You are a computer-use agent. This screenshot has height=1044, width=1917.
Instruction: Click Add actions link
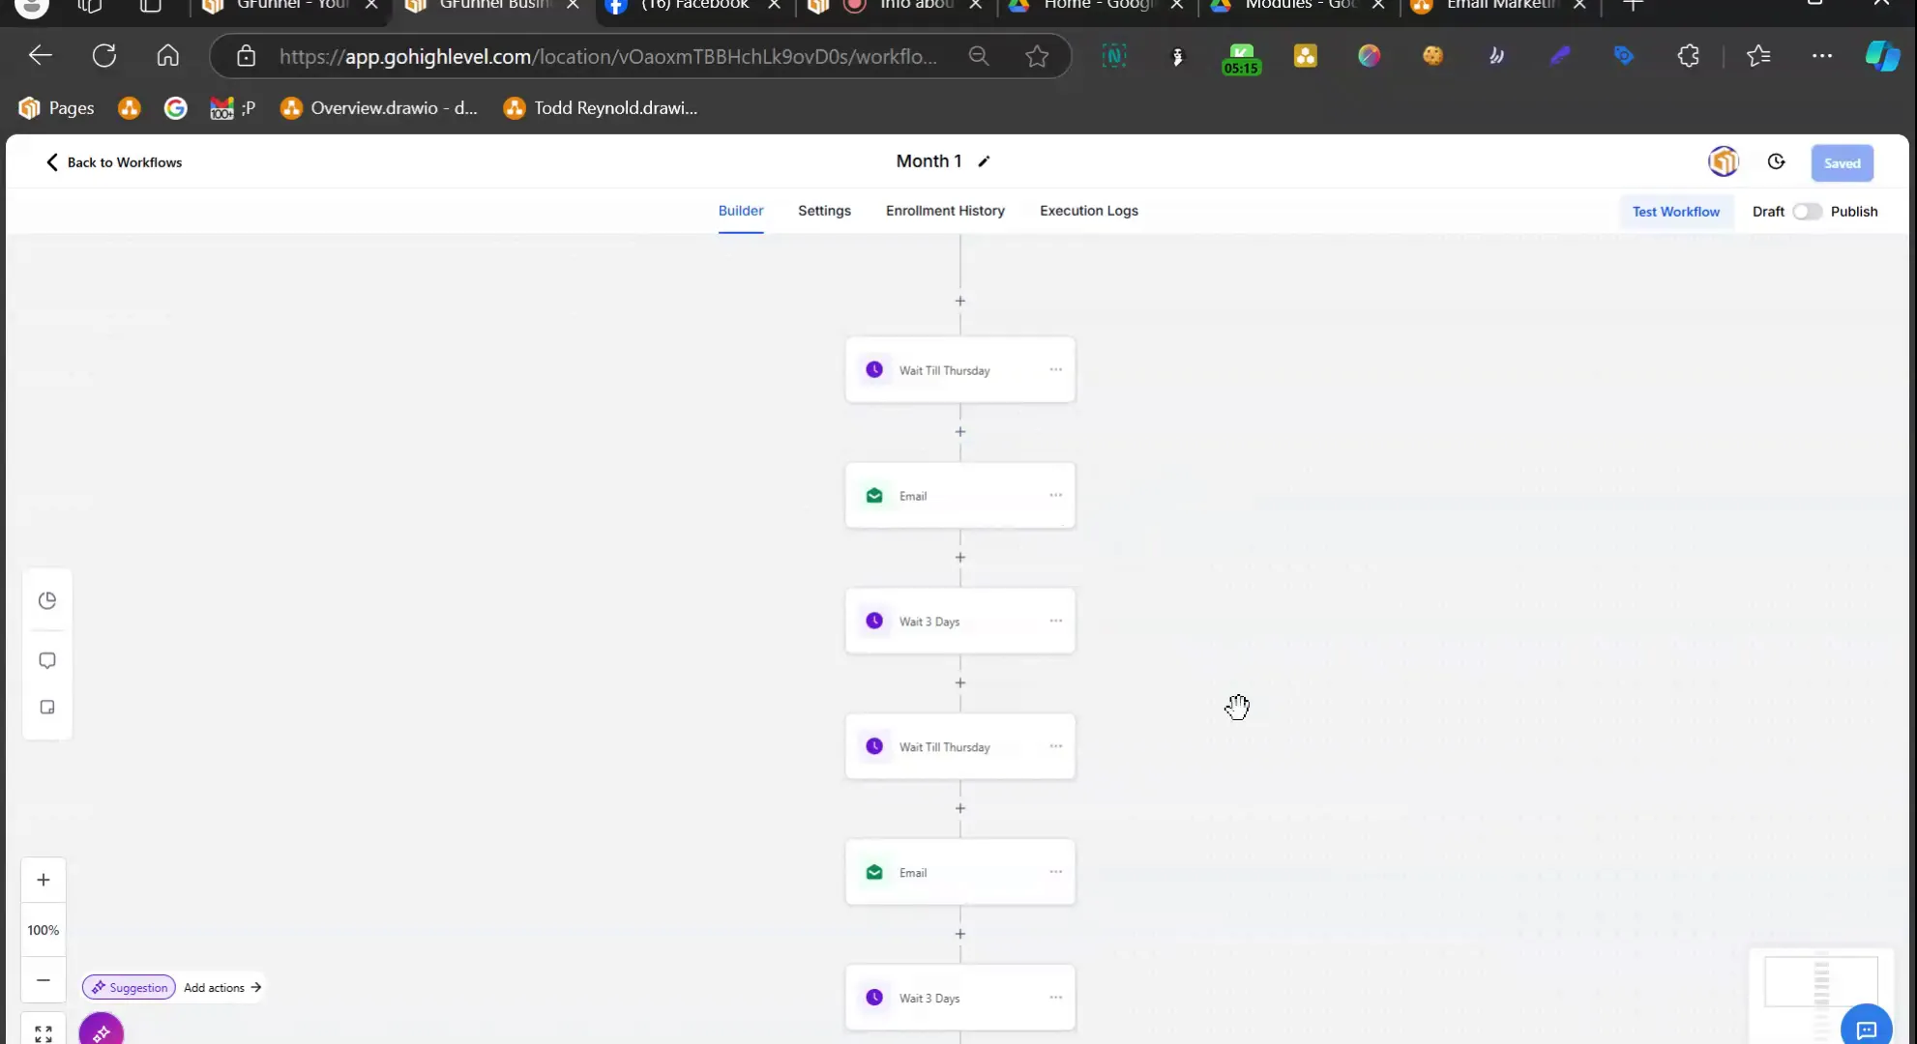[x=222, y=988]
